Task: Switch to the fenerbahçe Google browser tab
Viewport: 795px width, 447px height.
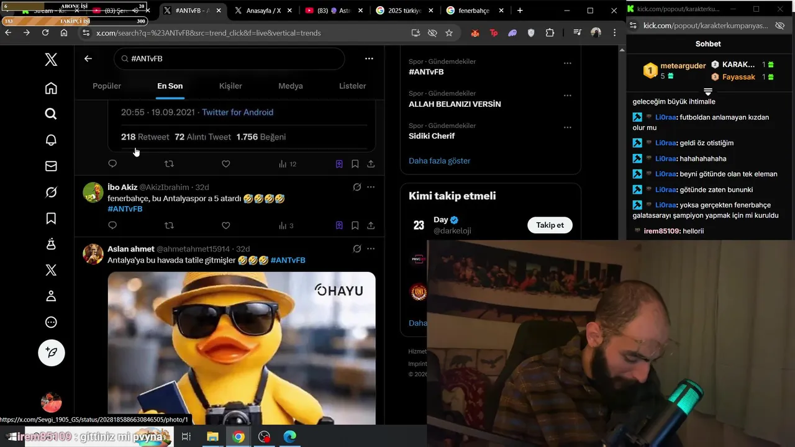Action: point(475,11)
